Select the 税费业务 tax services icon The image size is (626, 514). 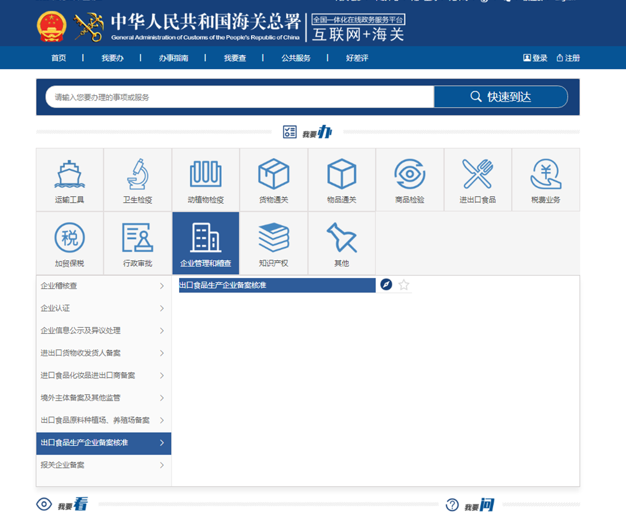pos(547,179)
